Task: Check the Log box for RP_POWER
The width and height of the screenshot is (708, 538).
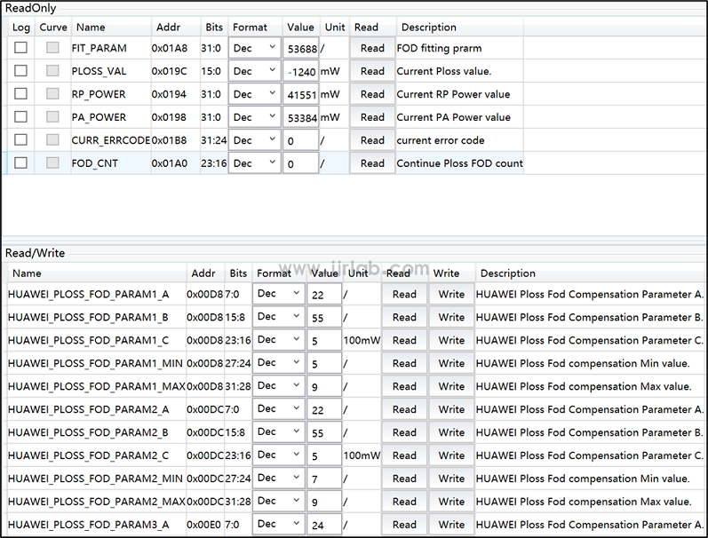Action: pos(20,93)
